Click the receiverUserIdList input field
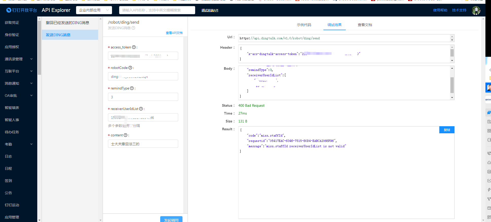Viewport: 491px width, 222px height. point(143,117)
